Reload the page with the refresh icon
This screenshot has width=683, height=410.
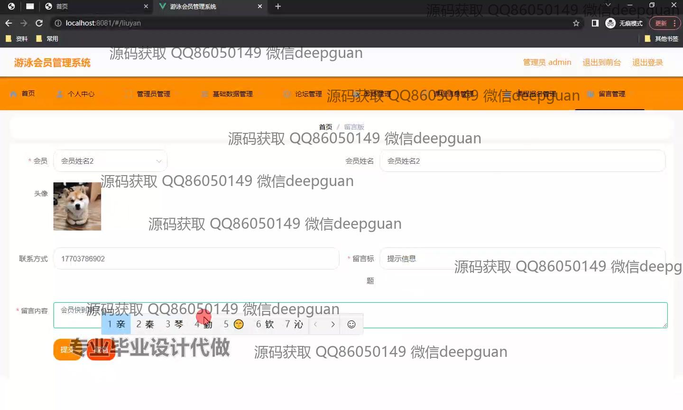coord(39,23)
